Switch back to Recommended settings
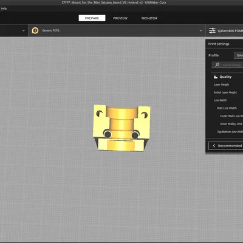The width and height of the screenshot is (243, 243). (x=226, y=146)
